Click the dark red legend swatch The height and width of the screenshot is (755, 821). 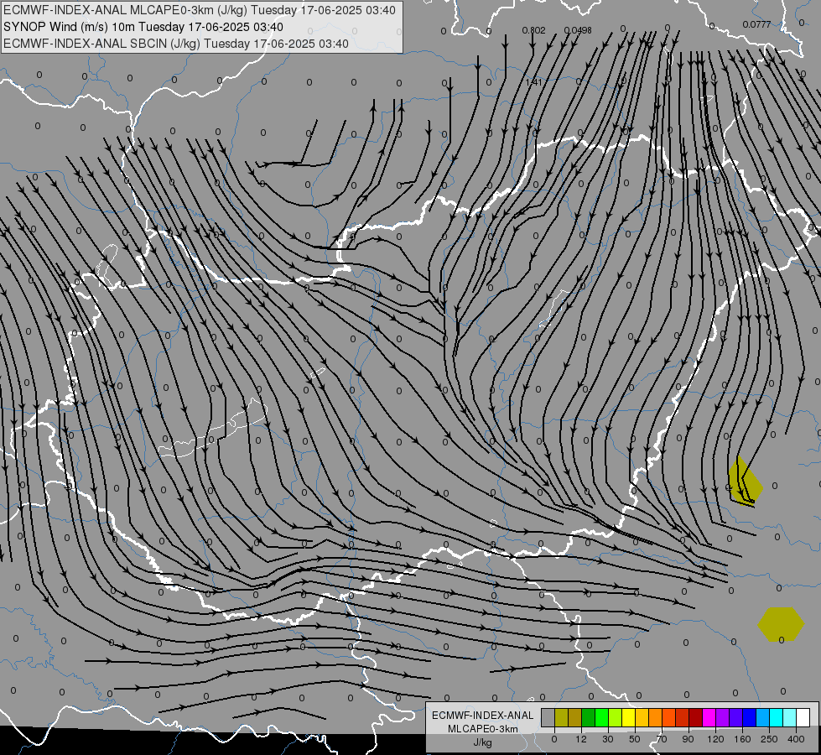point(695,718)
